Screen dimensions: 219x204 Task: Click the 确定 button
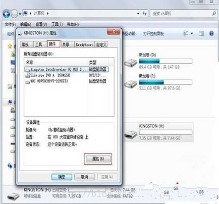[62, 177]
